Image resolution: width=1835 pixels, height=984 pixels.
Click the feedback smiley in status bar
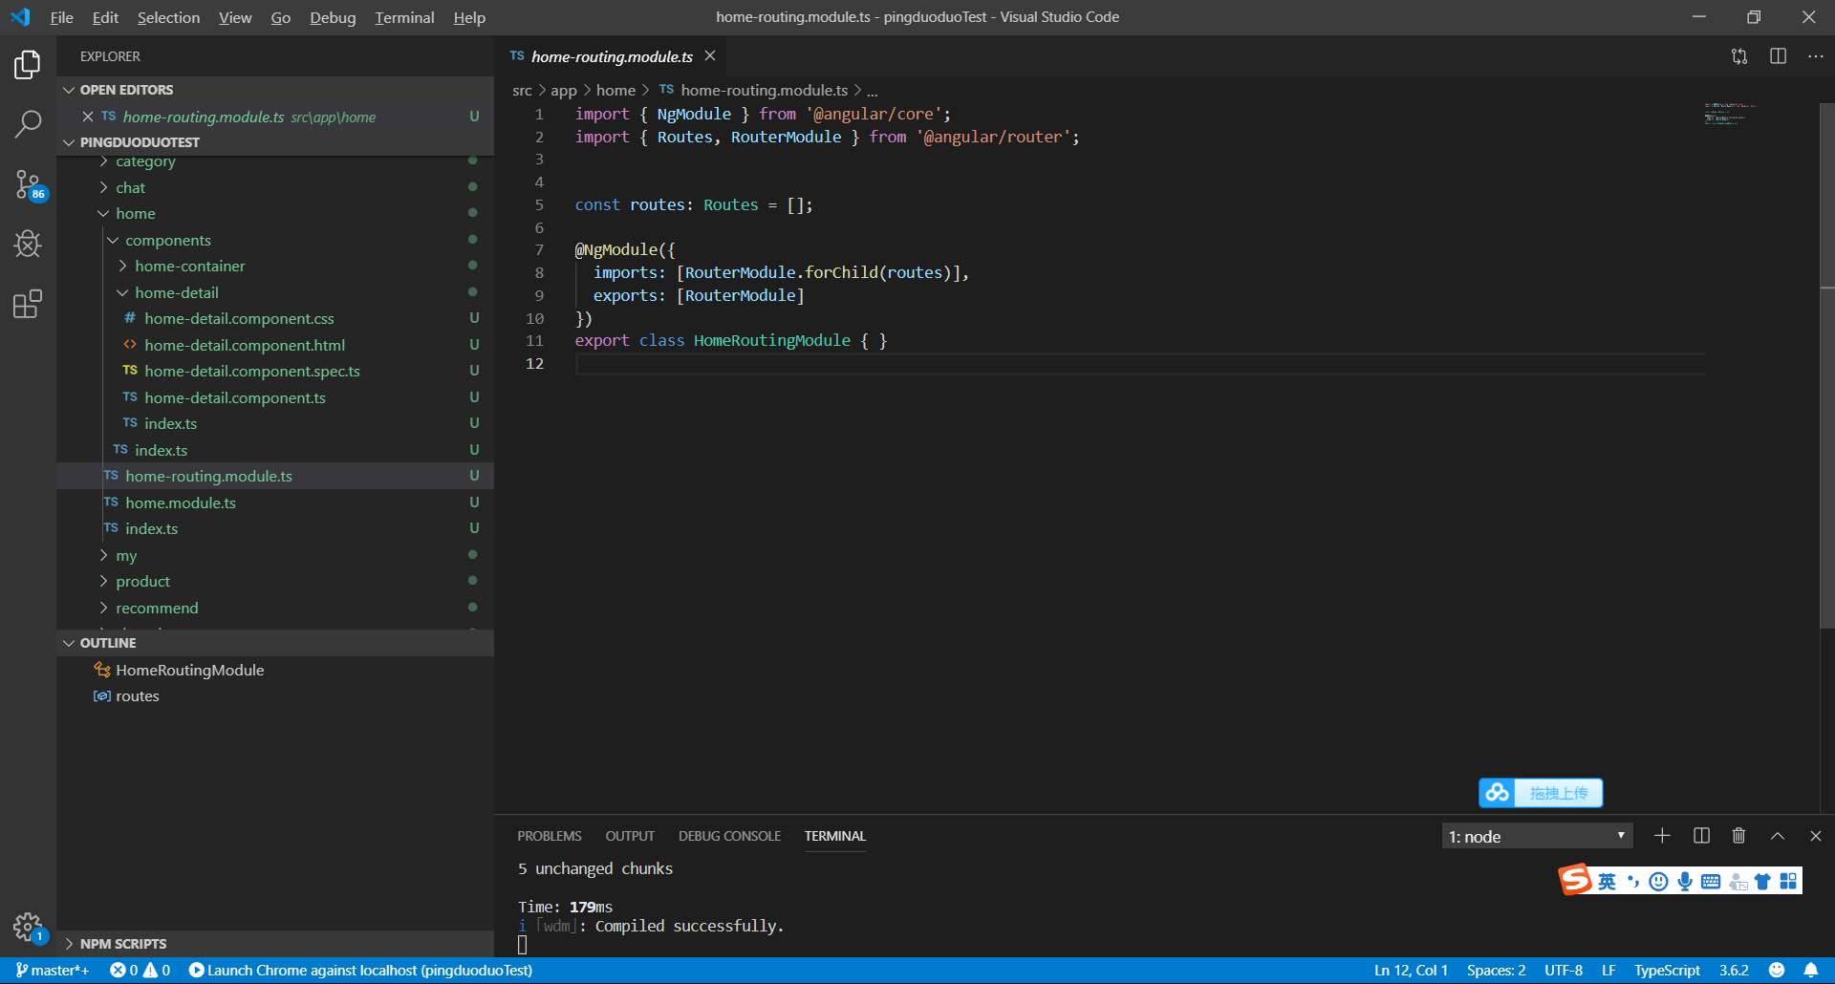pyautogui.click(x=1777, y=970)
